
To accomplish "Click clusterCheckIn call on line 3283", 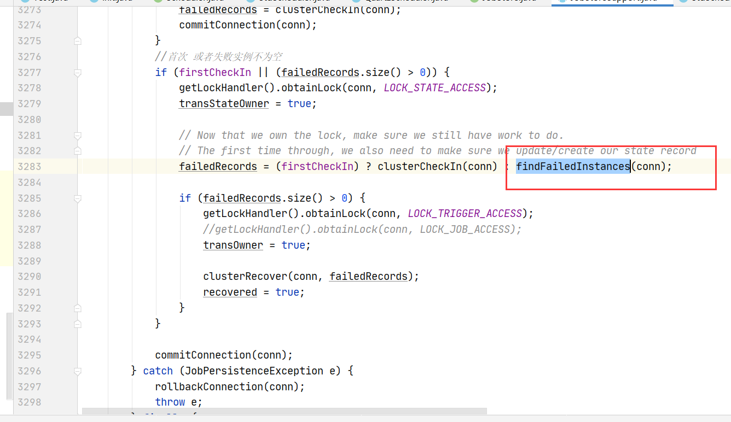I will coord(419,166).
